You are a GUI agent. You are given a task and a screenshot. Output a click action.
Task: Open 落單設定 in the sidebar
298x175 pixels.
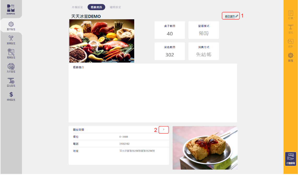pyautogui.click(x=11, y=54)
